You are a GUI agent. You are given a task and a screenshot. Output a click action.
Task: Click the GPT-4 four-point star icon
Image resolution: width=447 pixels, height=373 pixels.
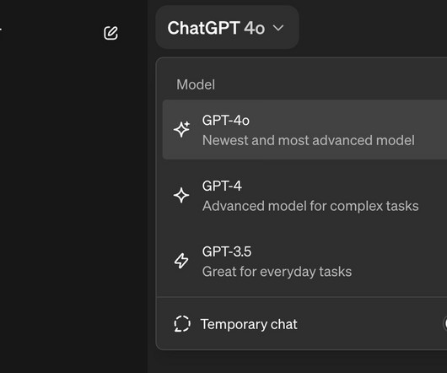[x=181, y=195]
